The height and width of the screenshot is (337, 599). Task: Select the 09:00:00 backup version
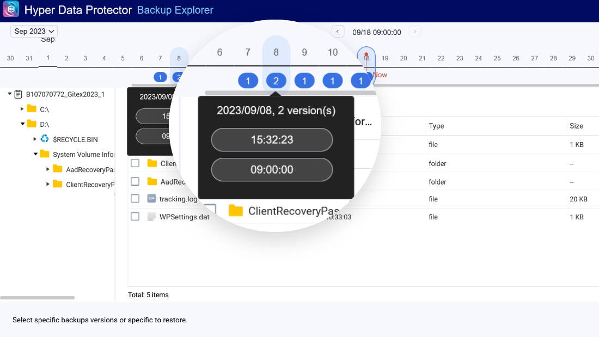click(x=272, y=169)
